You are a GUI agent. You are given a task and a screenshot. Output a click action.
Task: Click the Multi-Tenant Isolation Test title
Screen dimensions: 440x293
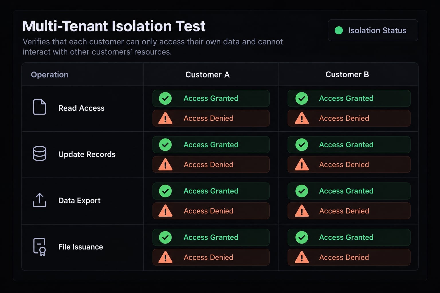114,26
